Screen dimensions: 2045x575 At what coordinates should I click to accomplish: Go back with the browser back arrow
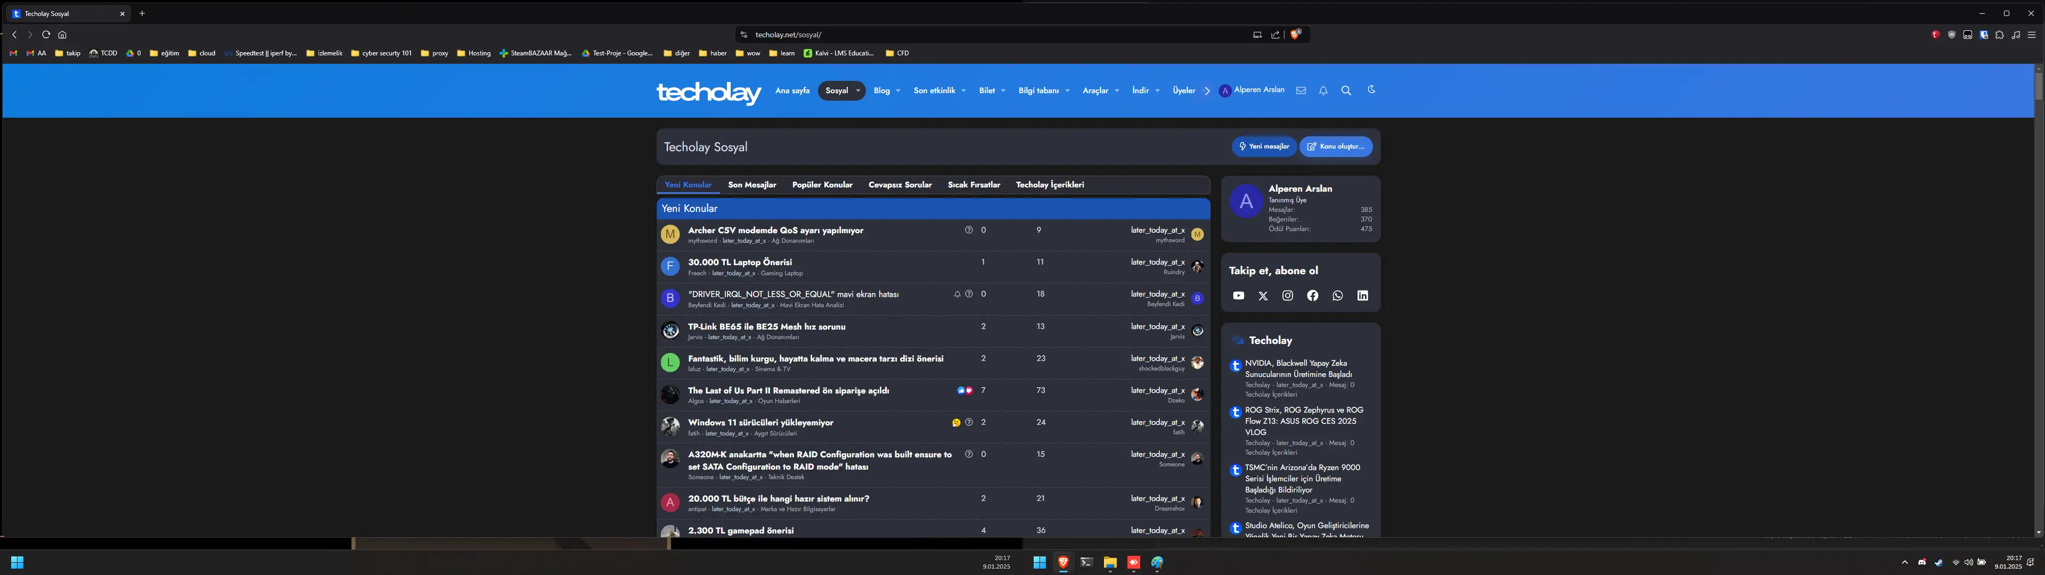click(14, 35)
